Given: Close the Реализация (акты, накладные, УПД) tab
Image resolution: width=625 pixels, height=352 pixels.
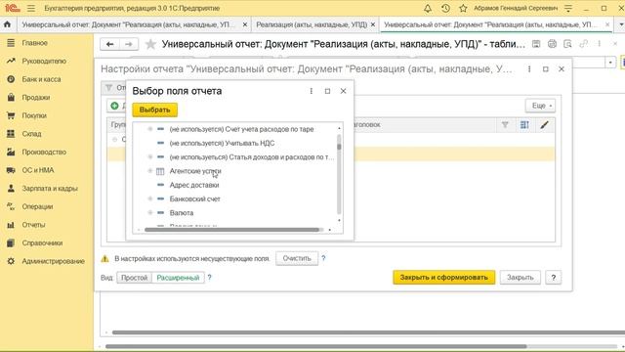Looking at the screenshot, I should coord(373,24).
